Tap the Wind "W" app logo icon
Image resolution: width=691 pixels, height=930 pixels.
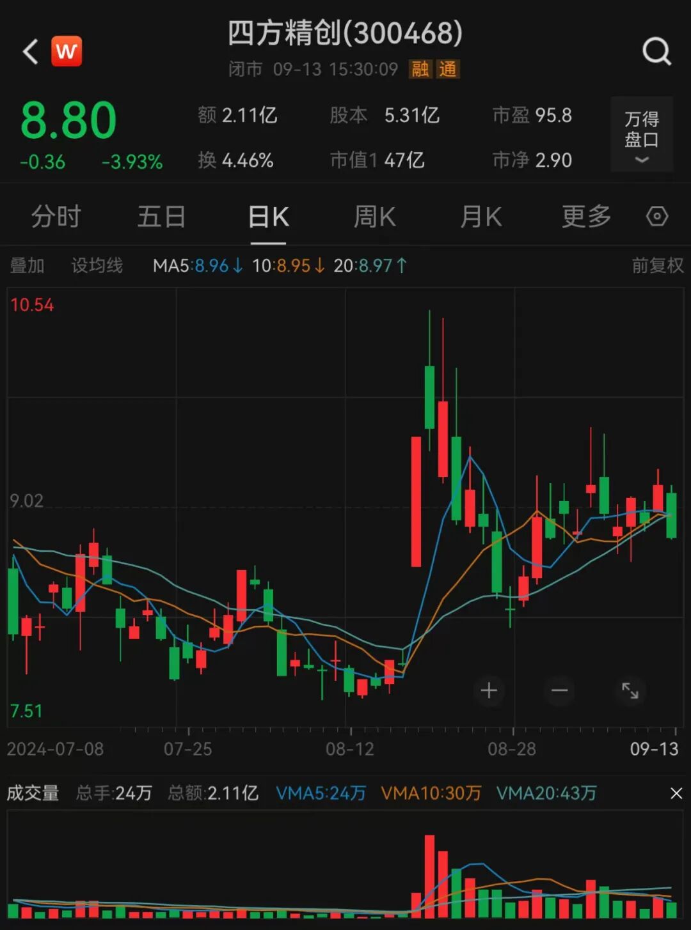coord(67,51)
